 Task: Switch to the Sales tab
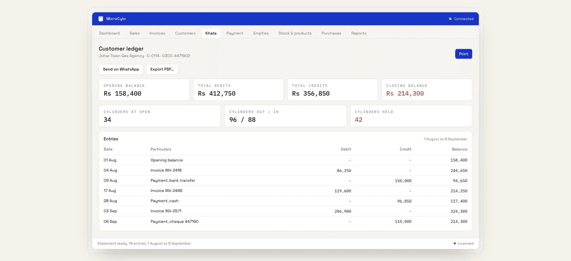(x=134, y=33)
